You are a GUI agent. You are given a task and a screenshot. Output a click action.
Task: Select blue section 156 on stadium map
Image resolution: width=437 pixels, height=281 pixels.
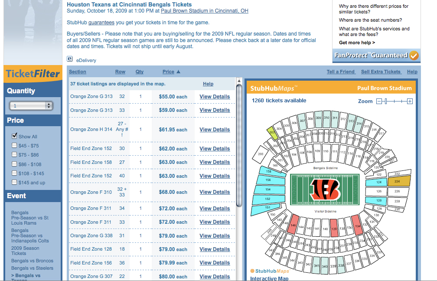tap(268, 180)
